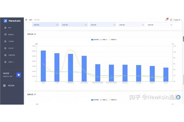The width and height of the screenshot is (184, 122).
Task: Toggle blue bar series in 卖家占比 chart legend
Action: point(95,40)
